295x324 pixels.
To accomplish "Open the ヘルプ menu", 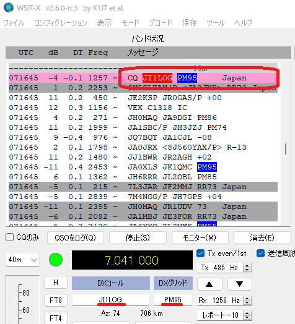I will pos(244,23).
